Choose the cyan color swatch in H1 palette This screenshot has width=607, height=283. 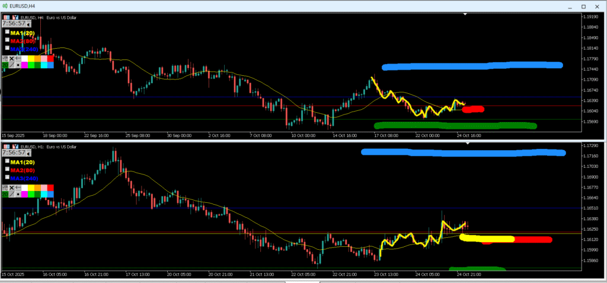pos(43,194)
